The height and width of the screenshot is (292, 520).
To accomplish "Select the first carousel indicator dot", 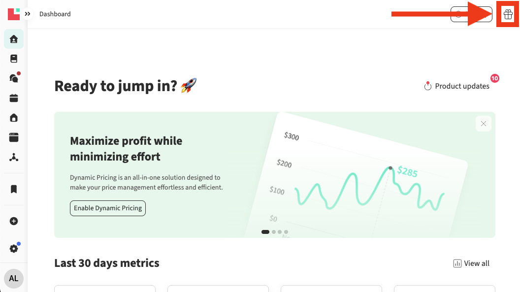I will [x=265, y=231].
